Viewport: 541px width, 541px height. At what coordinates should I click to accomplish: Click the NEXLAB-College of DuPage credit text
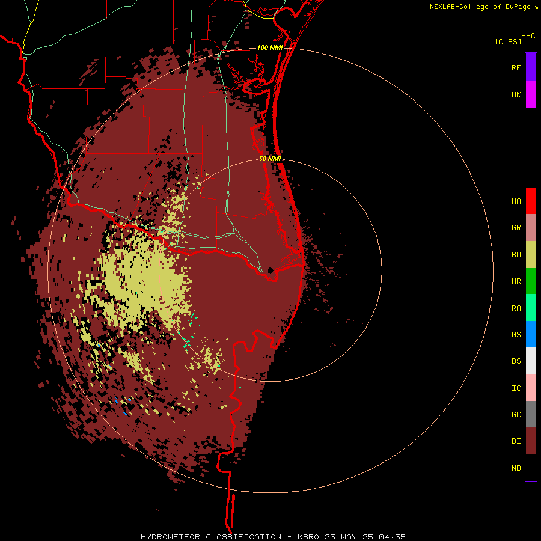pos(480,7)
